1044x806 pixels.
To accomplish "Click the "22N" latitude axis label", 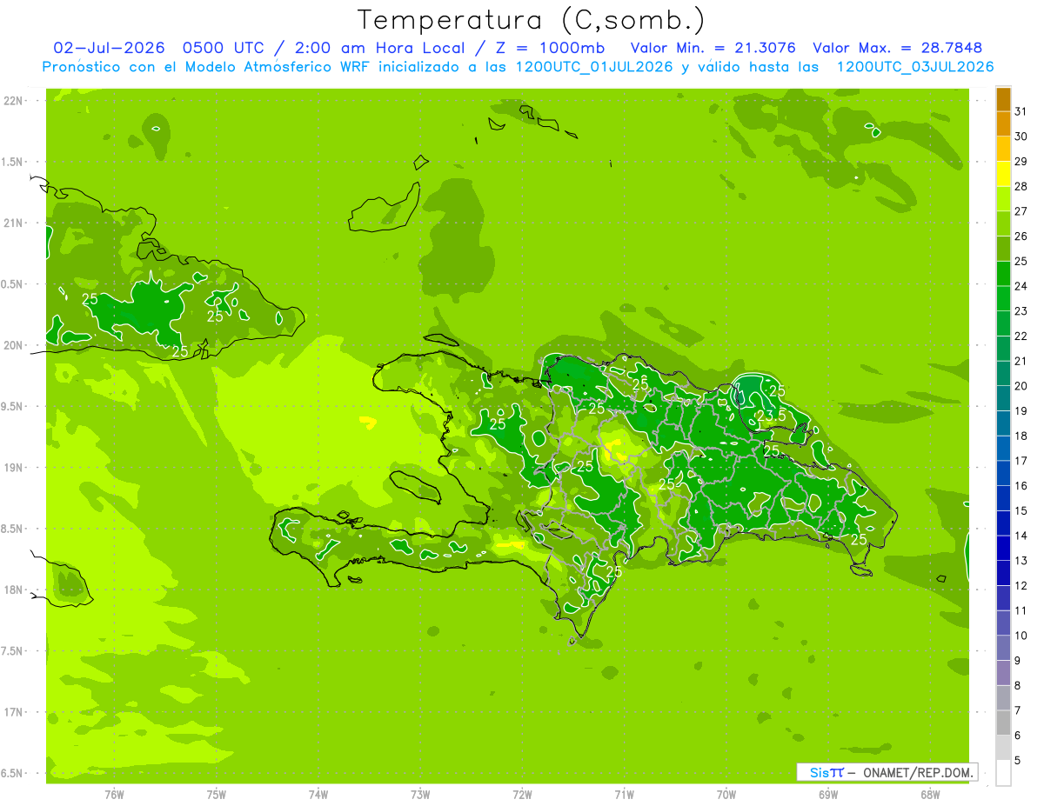I will tap(13, 101).
